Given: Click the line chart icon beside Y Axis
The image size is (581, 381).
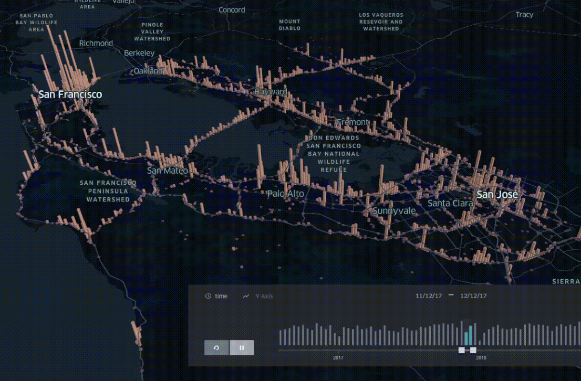Looking at the screenshot, I should 246,296.
